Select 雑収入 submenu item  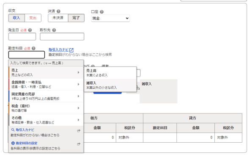(x=110, y=86)
